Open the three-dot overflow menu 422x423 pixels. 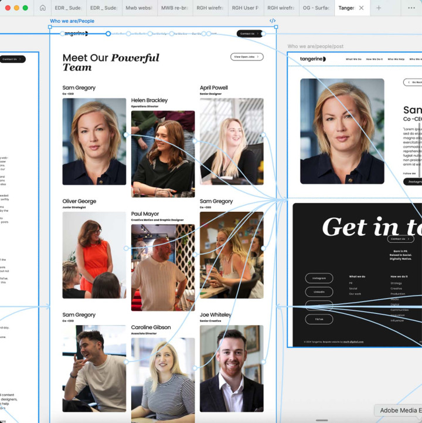(x=411, y=8)
